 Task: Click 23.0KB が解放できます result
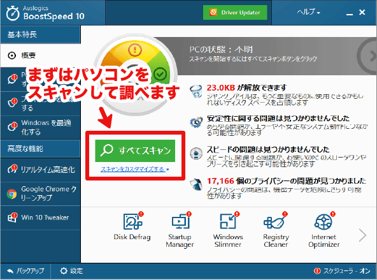point(246,87)
